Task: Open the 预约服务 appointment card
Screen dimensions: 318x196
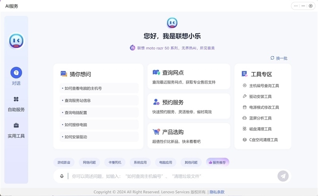Action: click(x=188, y=106)
